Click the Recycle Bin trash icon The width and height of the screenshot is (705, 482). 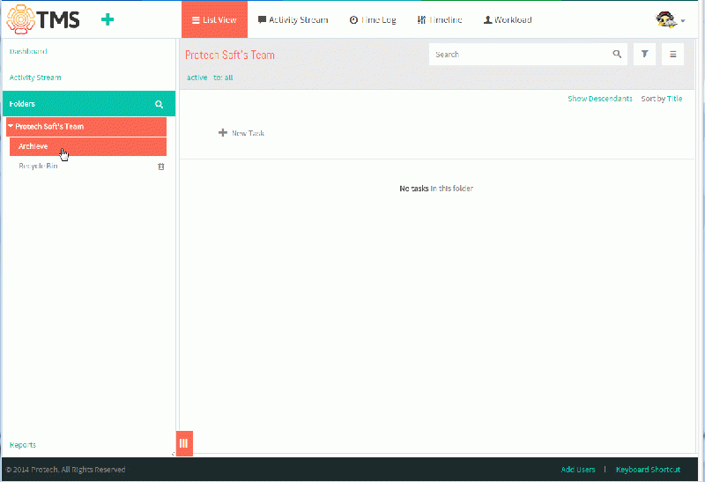coord(161,167)
